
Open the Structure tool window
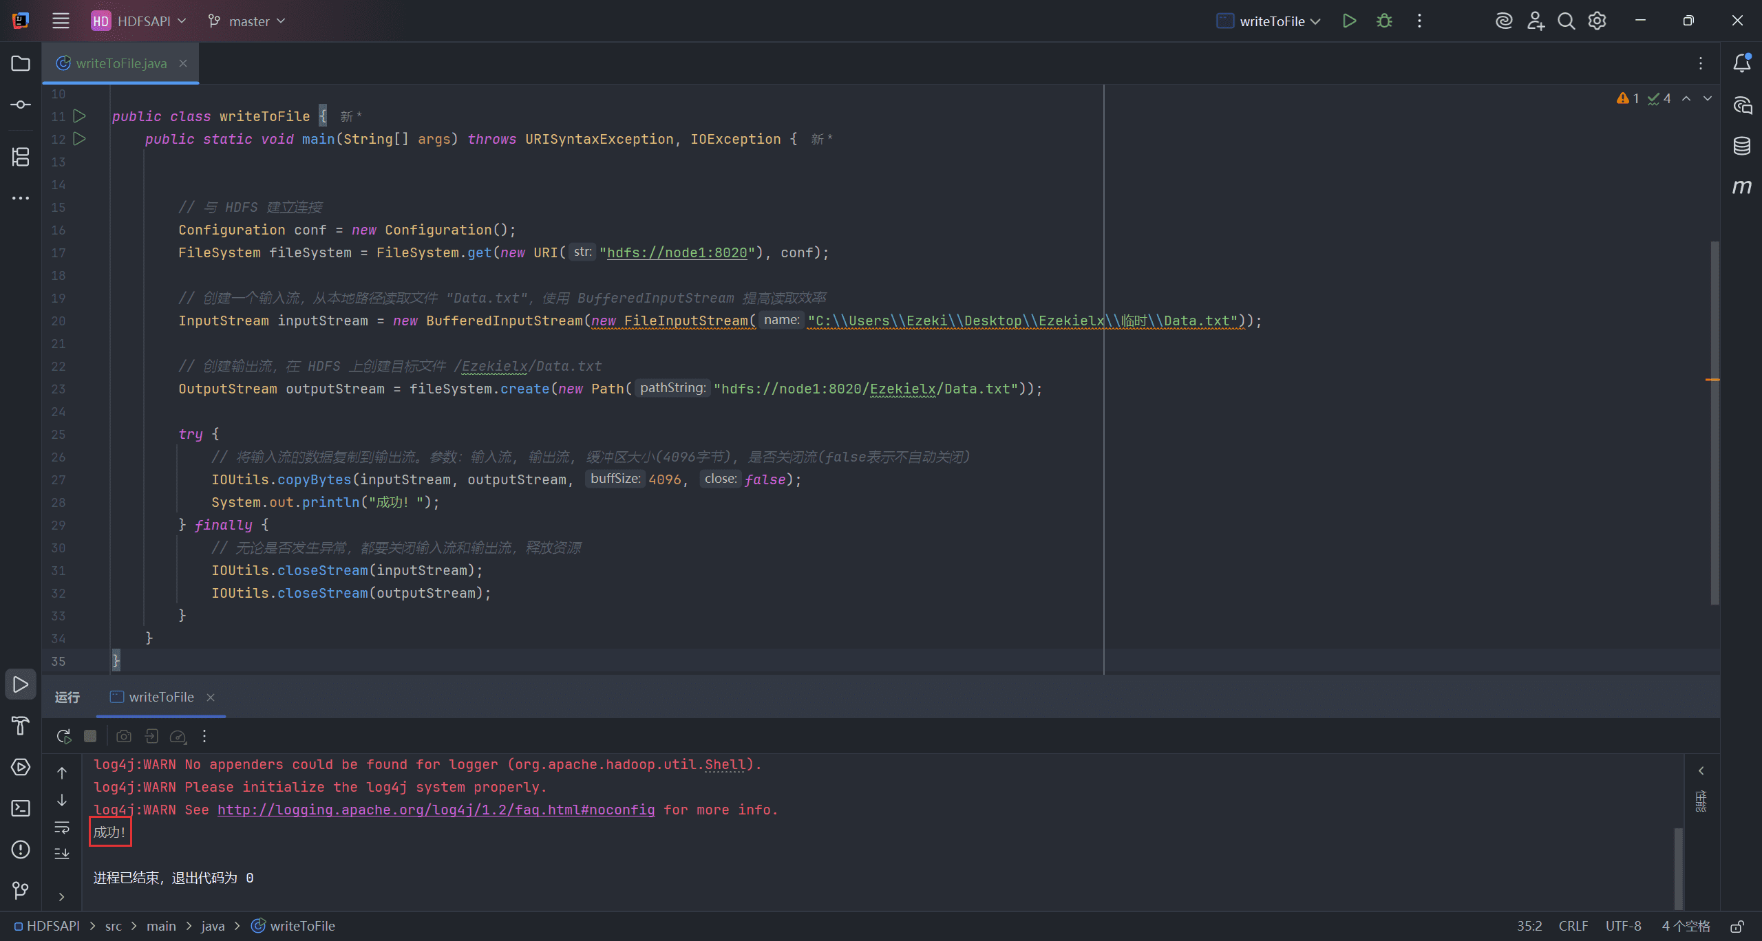(x=21, y=157)
